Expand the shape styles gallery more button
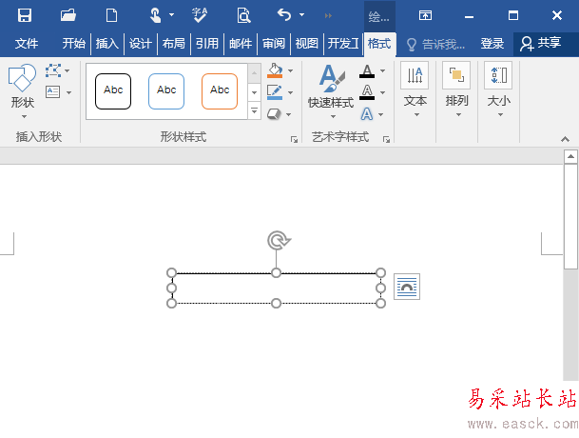 pyautogui.click(x=254, y=110)
